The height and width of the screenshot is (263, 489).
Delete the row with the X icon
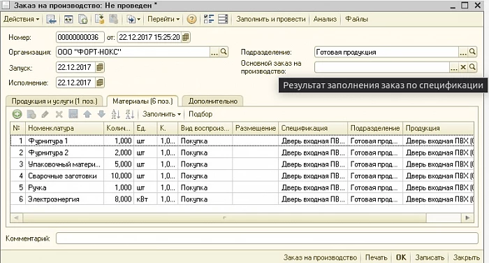59,114
